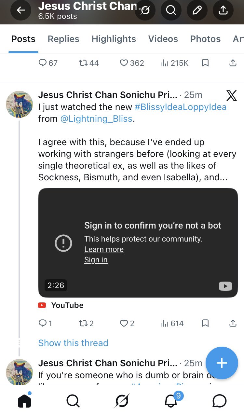Switch to the Replies tab
The image size is (244, 417).
tap(63, 39)
